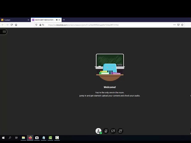The height and width of the screenshot is (143, 191).
Task: Open the Collaborate session menu hamburger
Action: tap(4, 32)
